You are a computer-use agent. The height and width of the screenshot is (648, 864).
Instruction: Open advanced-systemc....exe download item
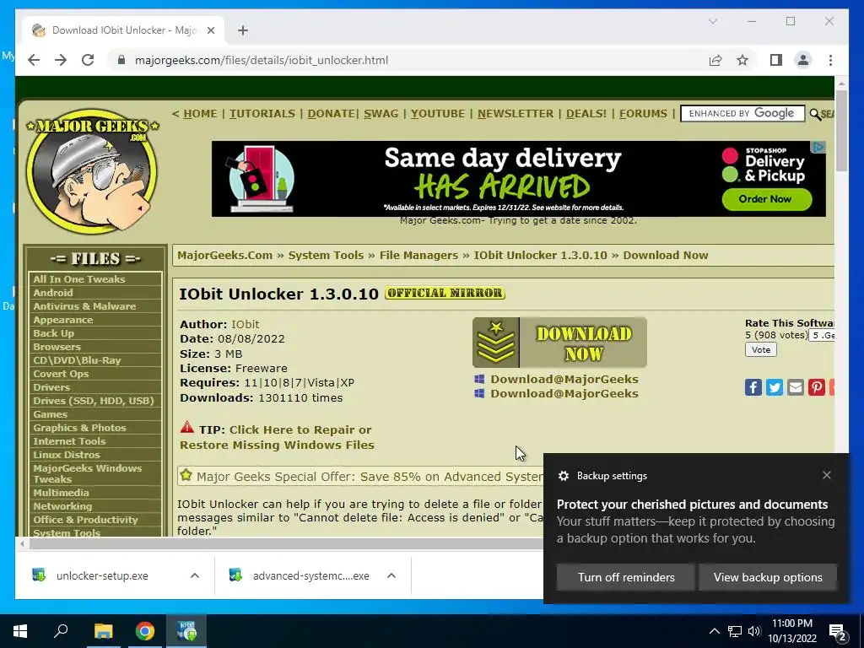310,575
